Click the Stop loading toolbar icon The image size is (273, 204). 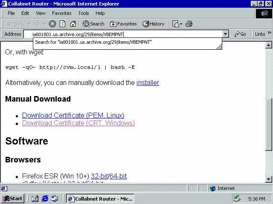click(x=52, y=24)
